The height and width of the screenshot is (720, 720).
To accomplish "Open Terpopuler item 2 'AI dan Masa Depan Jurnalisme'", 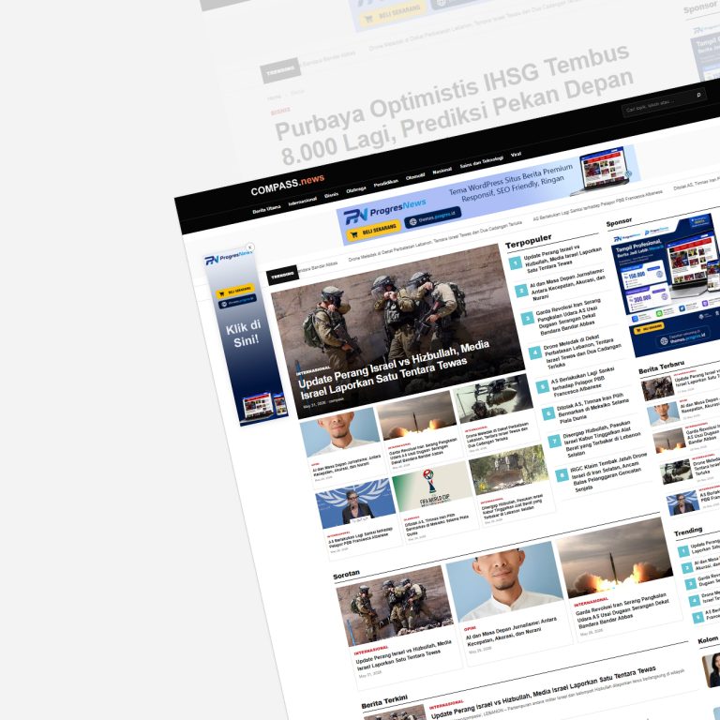I will click(568, 285).
